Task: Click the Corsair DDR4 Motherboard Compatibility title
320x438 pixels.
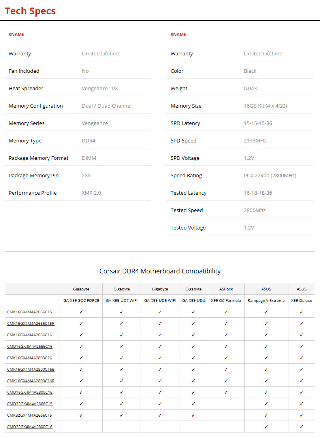Action: 160,271
